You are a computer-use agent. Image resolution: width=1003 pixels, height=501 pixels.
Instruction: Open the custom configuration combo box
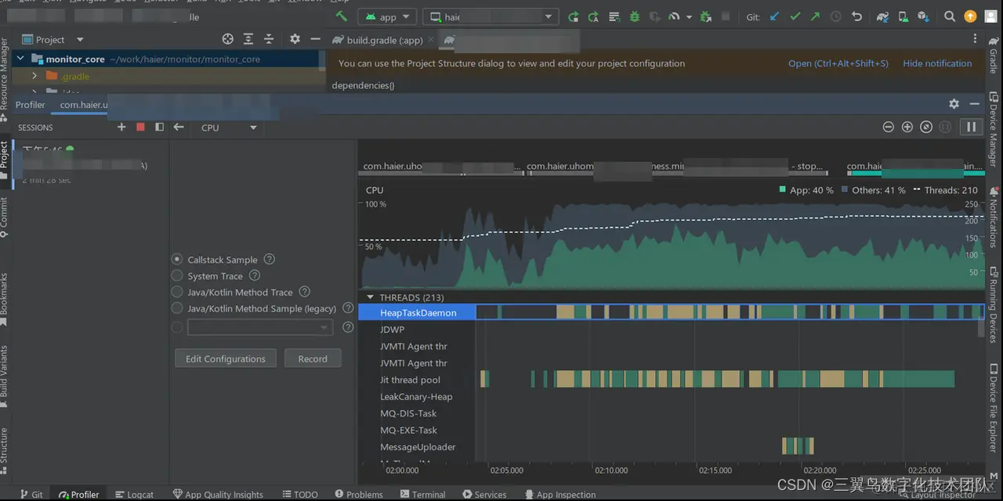pos(259,327)
